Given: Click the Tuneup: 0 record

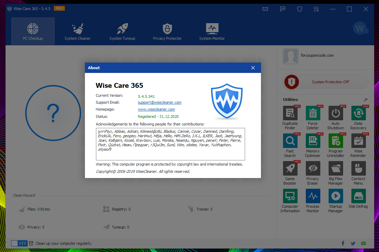Looking at the screenshot, I should click(116, 227).
